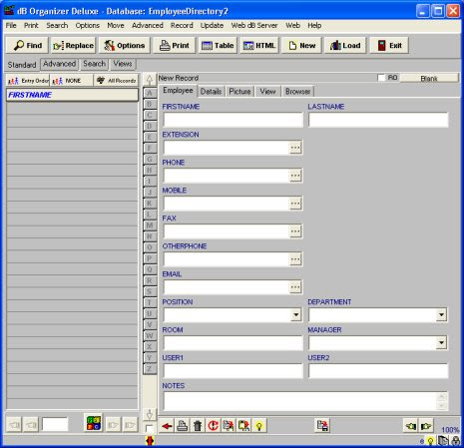This screenshot has height=448, width=464.
Task: Click into the LASTNAME input field
Action: pos(378,120)
